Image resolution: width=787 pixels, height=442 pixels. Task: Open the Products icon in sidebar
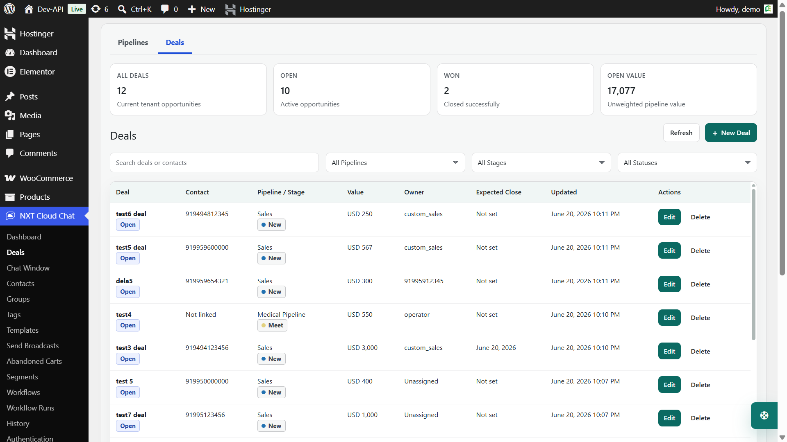10,197
